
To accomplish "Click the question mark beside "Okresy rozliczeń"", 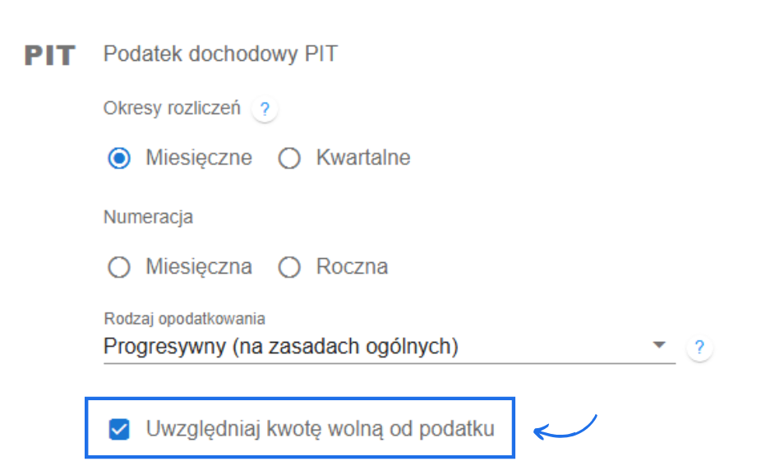I will (x=265, y=108).
